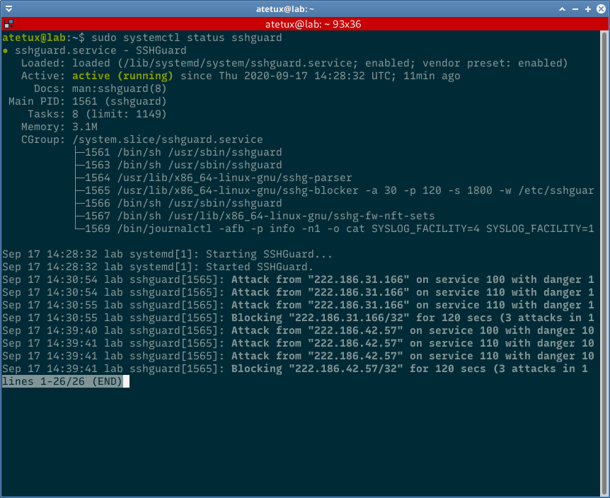Viewport: 610px width, 498px height.
Task: Click the blocked address 222.186.42.57/32
Action: (x=347, y=369)
